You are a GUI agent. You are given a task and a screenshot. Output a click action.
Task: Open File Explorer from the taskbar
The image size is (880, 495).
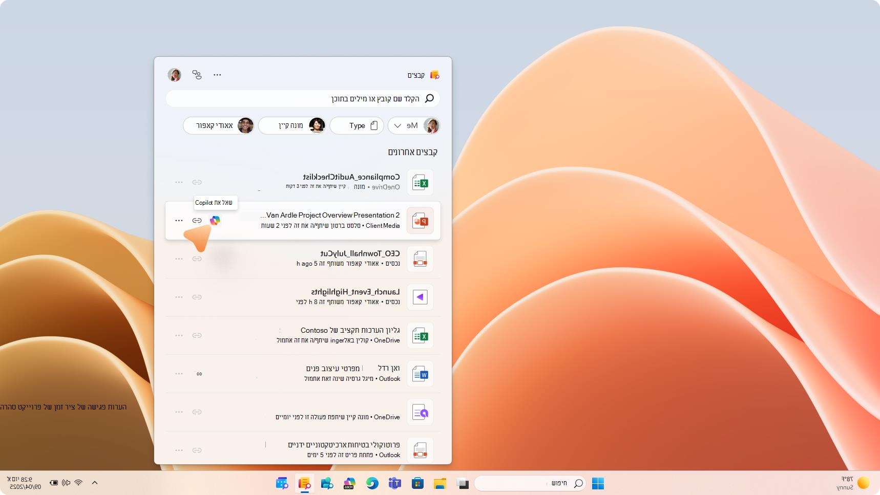[440, 483]
